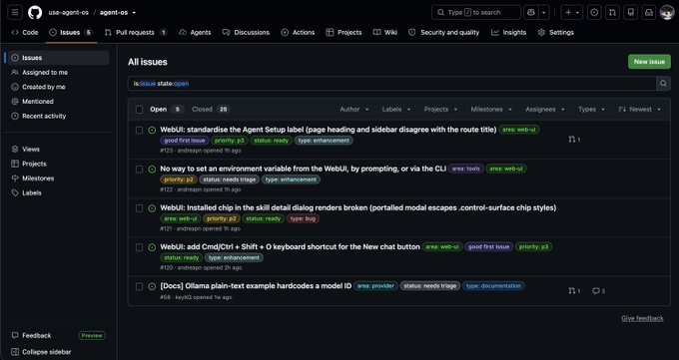Open issue about standardising Agent Setup label
679x360 pixels.
pyautogui.click(x=329, y=130)
